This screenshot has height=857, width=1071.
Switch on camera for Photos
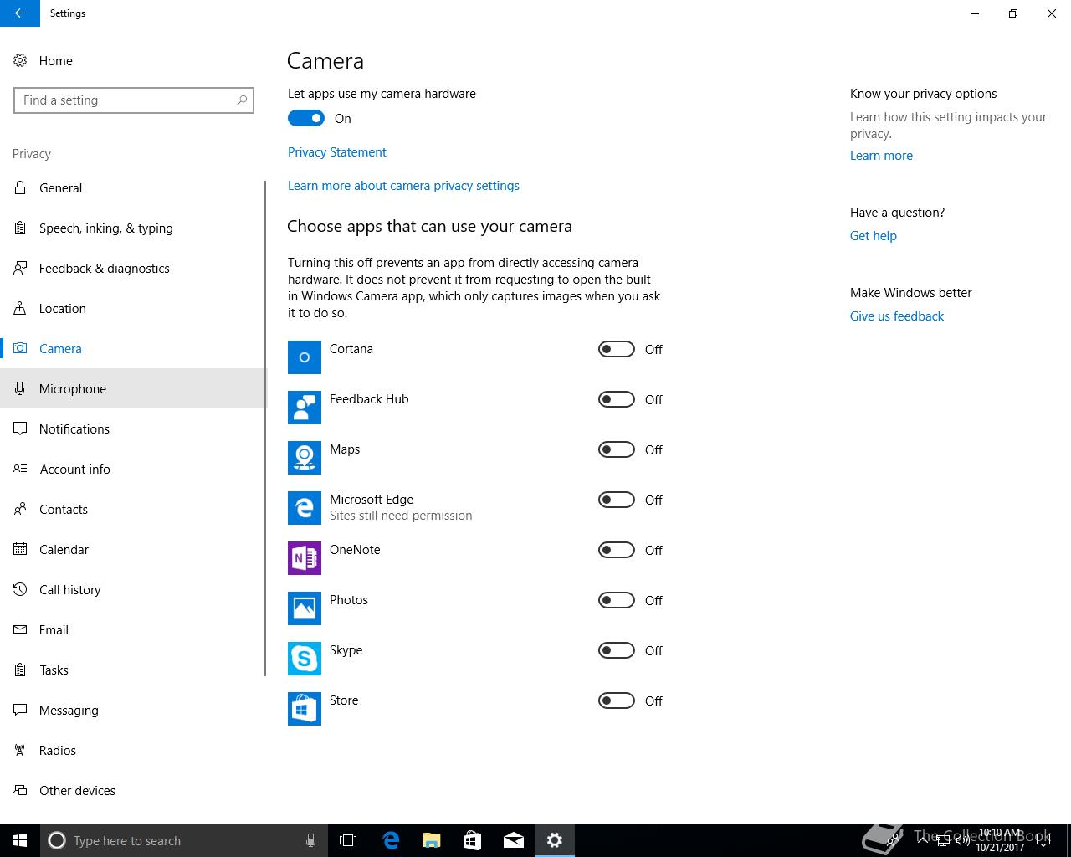click(617, 600)
